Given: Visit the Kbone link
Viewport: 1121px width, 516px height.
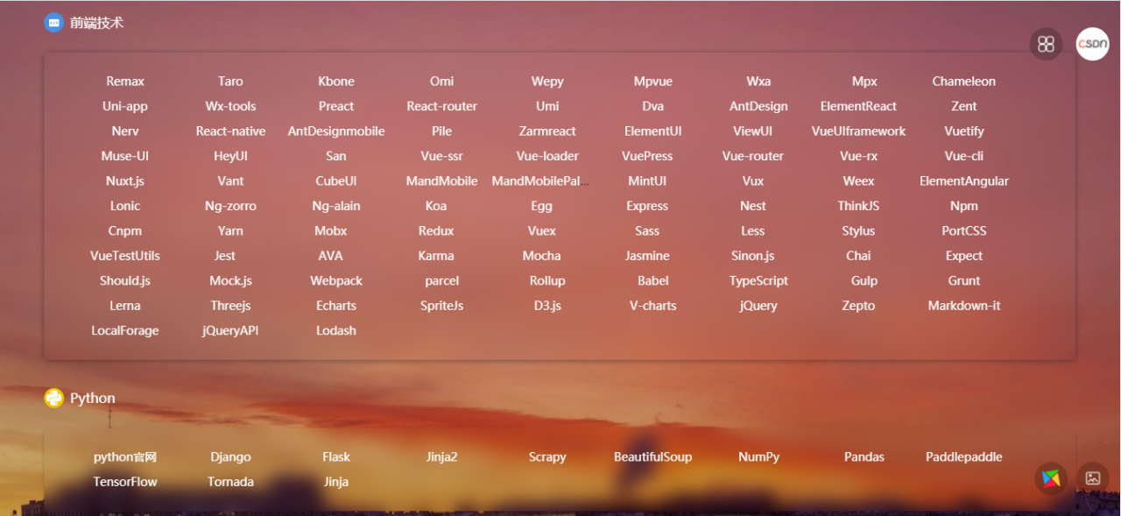Looking at the screenshot, I should pos(336,81).
